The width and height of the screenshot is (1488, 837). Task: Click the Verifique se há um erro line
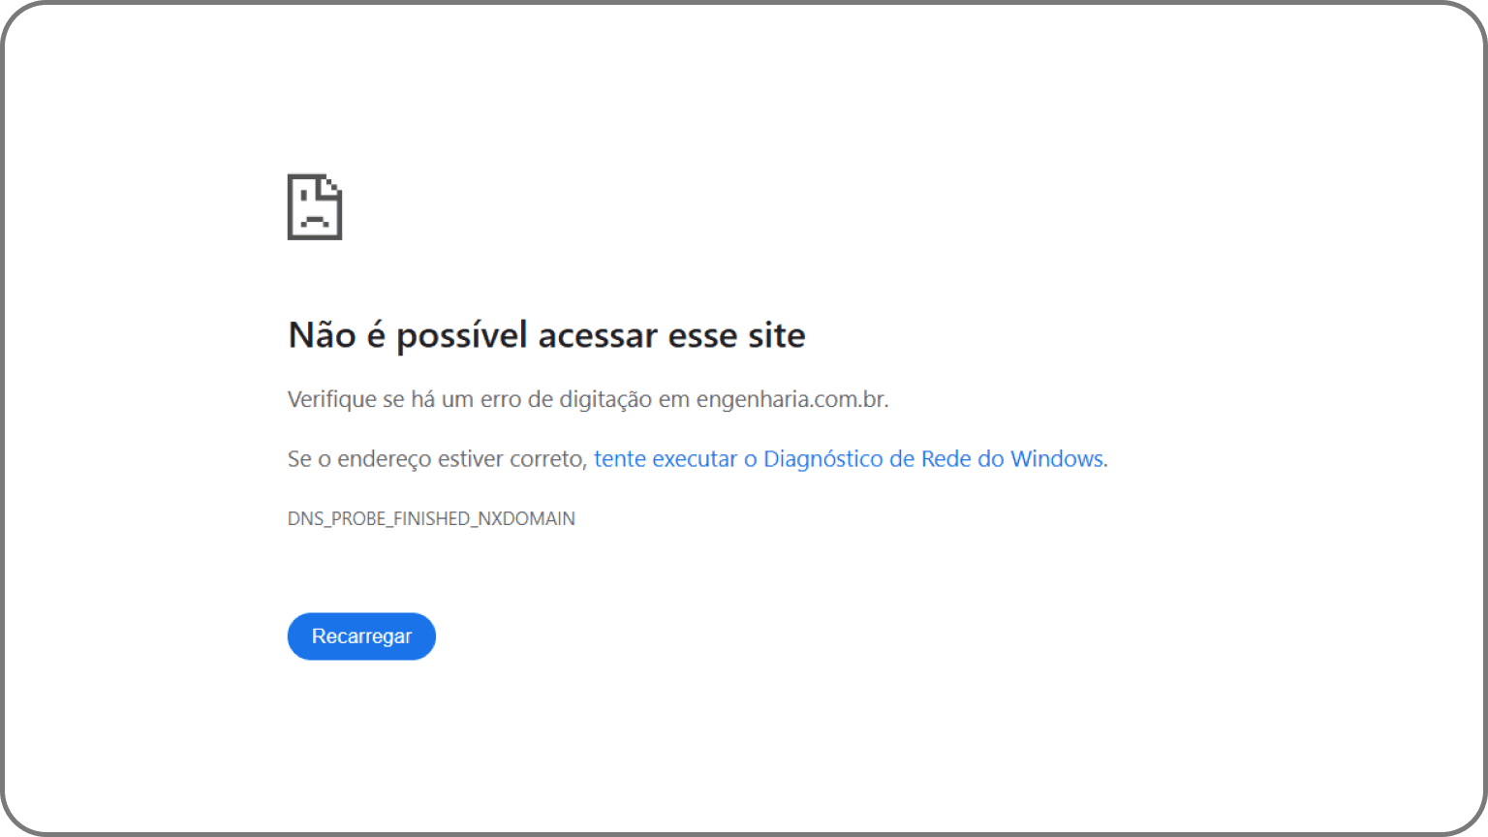[x=588, y=399]
